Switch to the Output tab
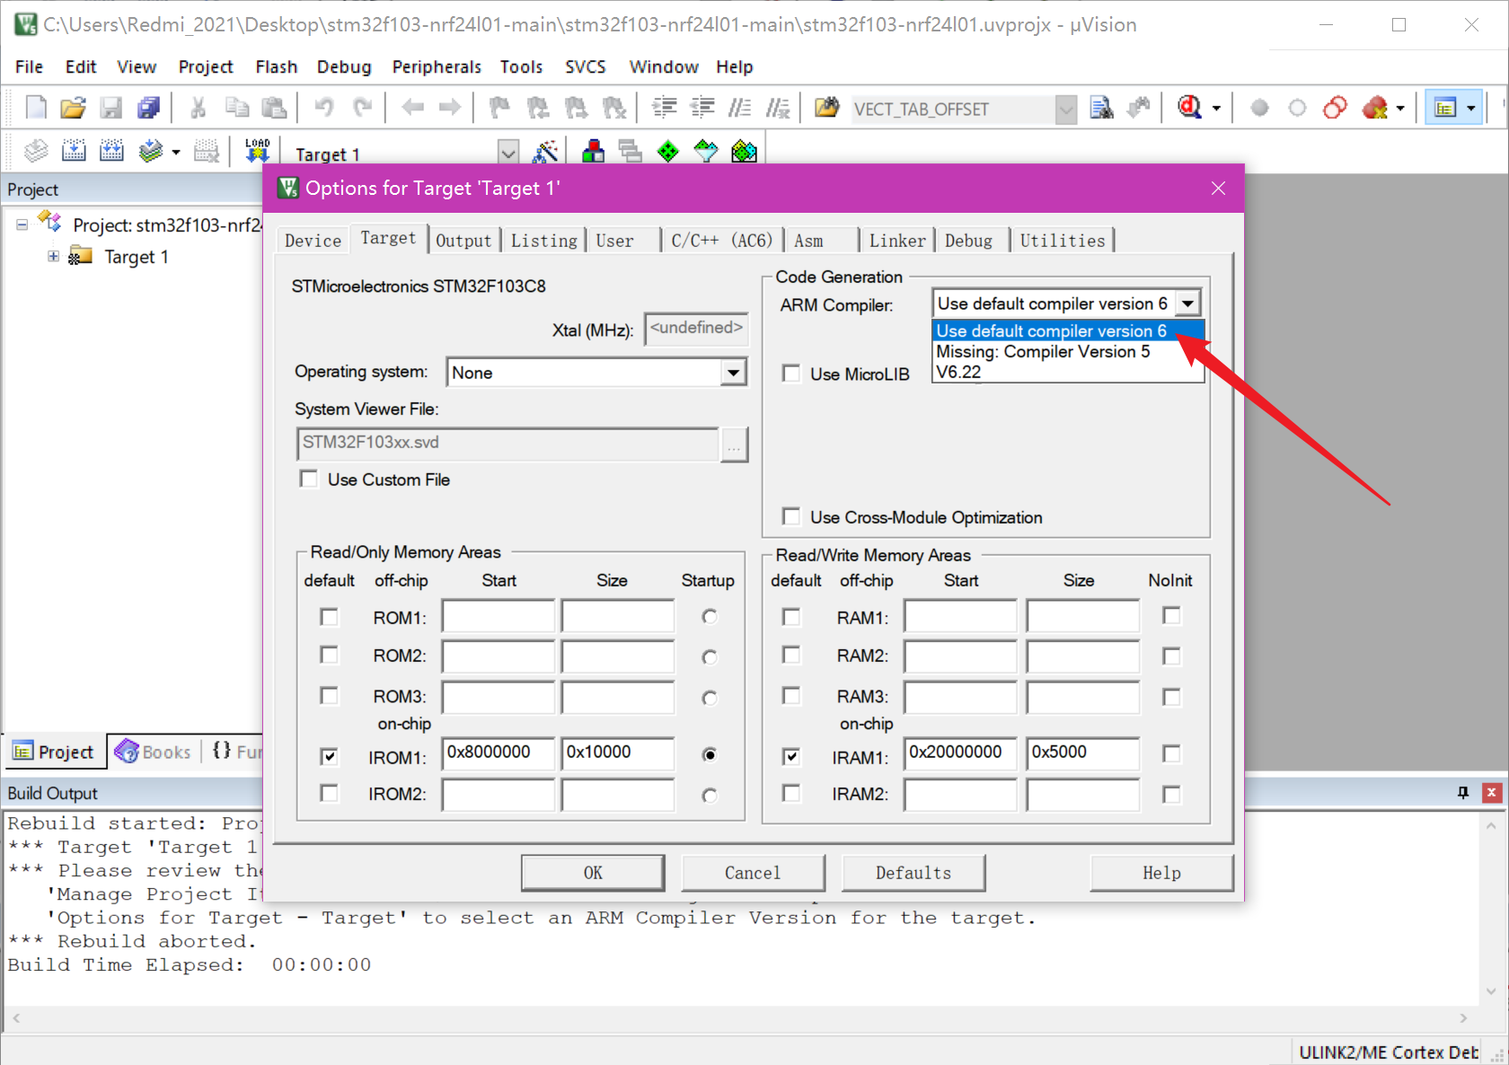 coord(463,241)
